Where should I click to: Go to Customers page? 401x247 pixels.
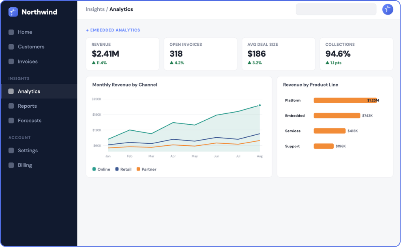[x=39, y=47]
